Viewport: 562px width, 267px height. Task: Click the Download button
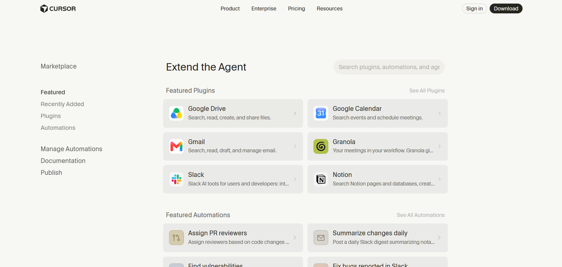505,9
